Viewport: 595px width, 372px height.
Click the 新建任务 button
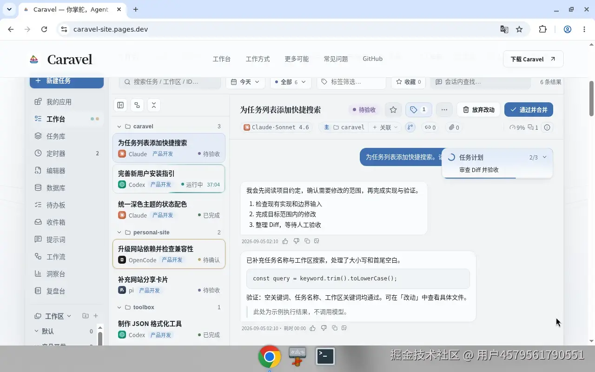(66, 81)
